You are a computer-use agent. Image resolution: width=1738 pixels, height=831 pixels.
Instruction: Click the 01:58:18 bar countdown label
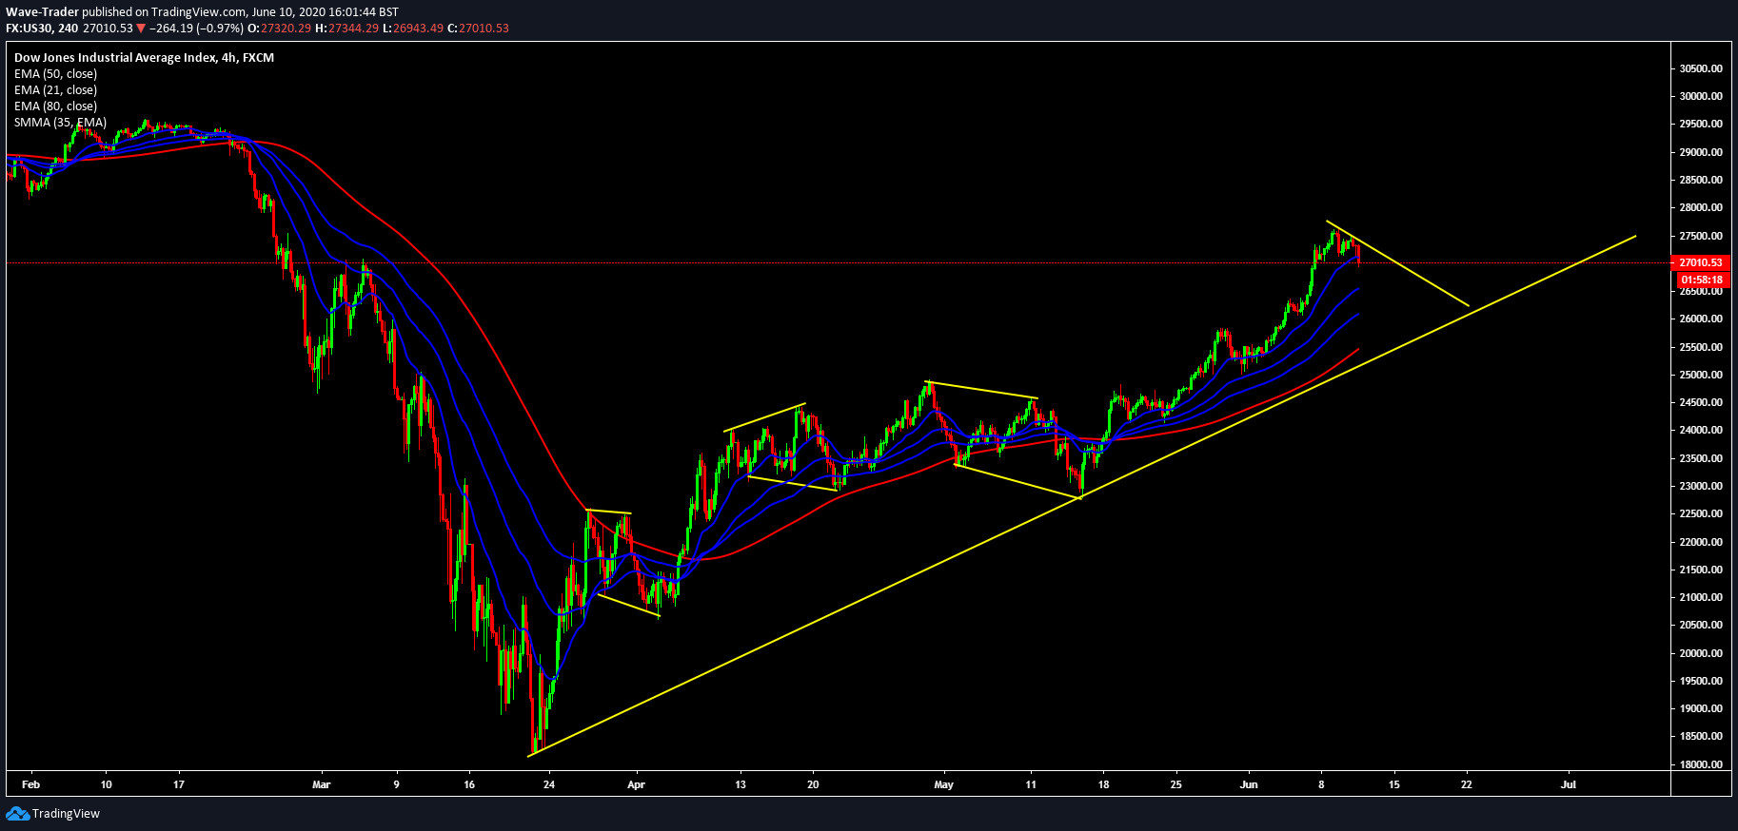tap(1700, 280)
